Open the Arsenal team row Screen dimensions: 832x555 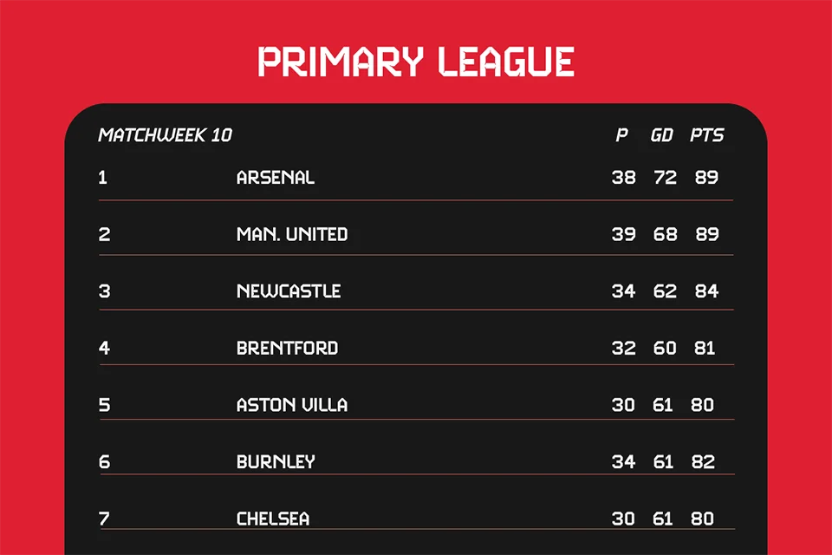coord(276,178)
